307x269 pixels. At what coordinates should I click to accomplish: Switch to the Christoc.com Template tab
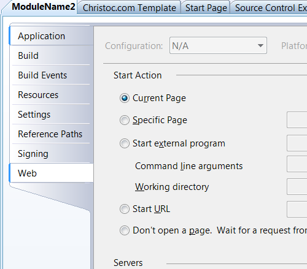coord(129,8)
